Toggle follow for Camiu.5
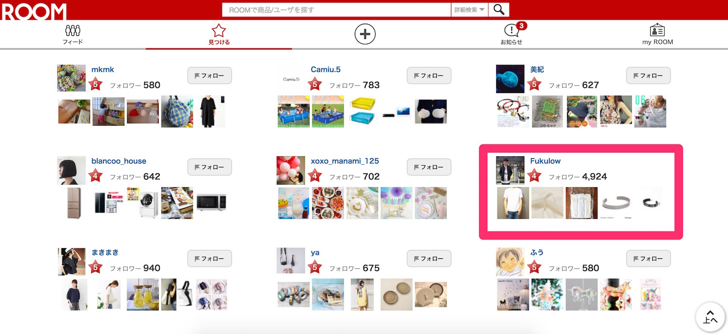The height and width of the screenshot is (334, 728). click(429, 76)
